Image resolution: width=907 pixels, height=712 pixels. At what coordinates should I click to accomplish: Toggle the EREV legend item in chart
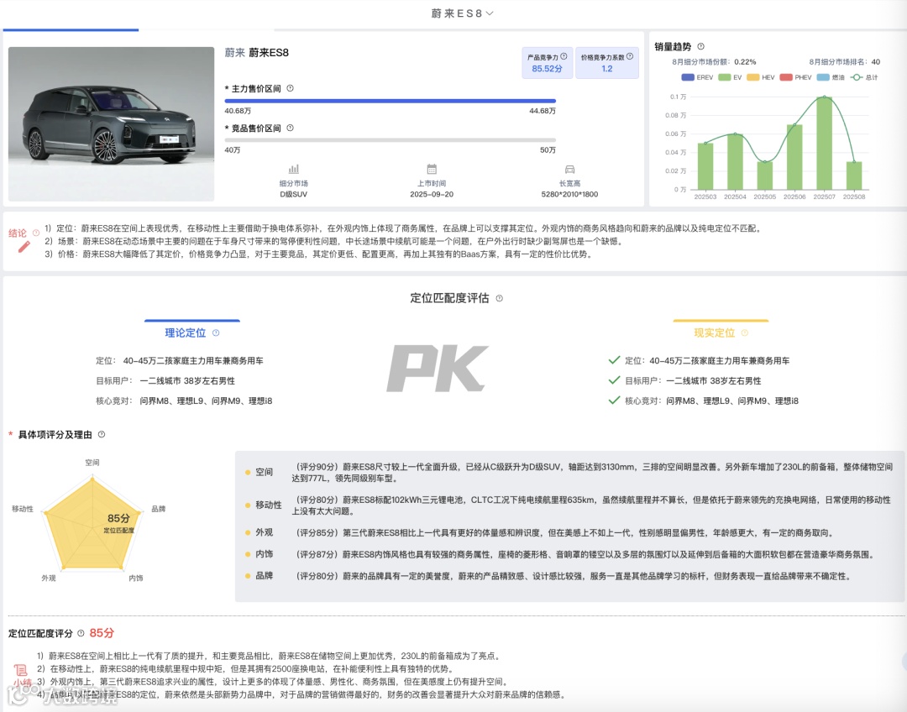point(697,77)
